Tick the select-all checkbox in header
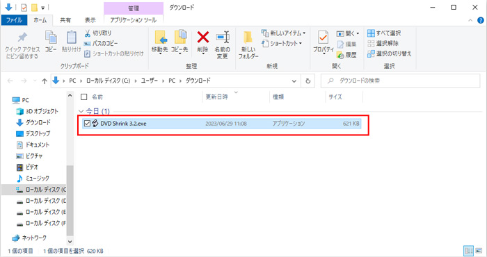 tap(84, 97)
